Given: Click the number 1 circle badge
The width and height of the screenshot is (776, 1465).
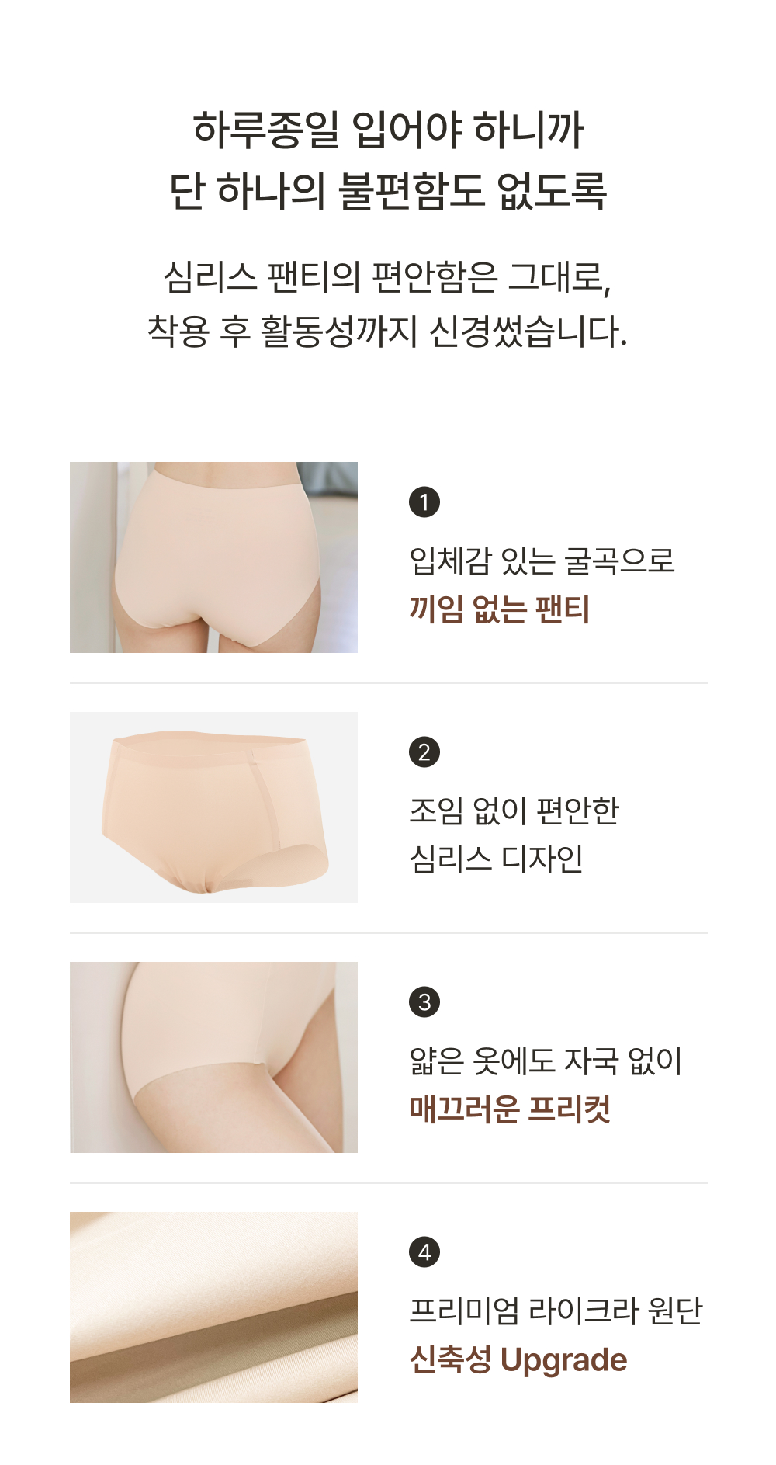Looking at the screenshot, I should [x=424, y=502].
